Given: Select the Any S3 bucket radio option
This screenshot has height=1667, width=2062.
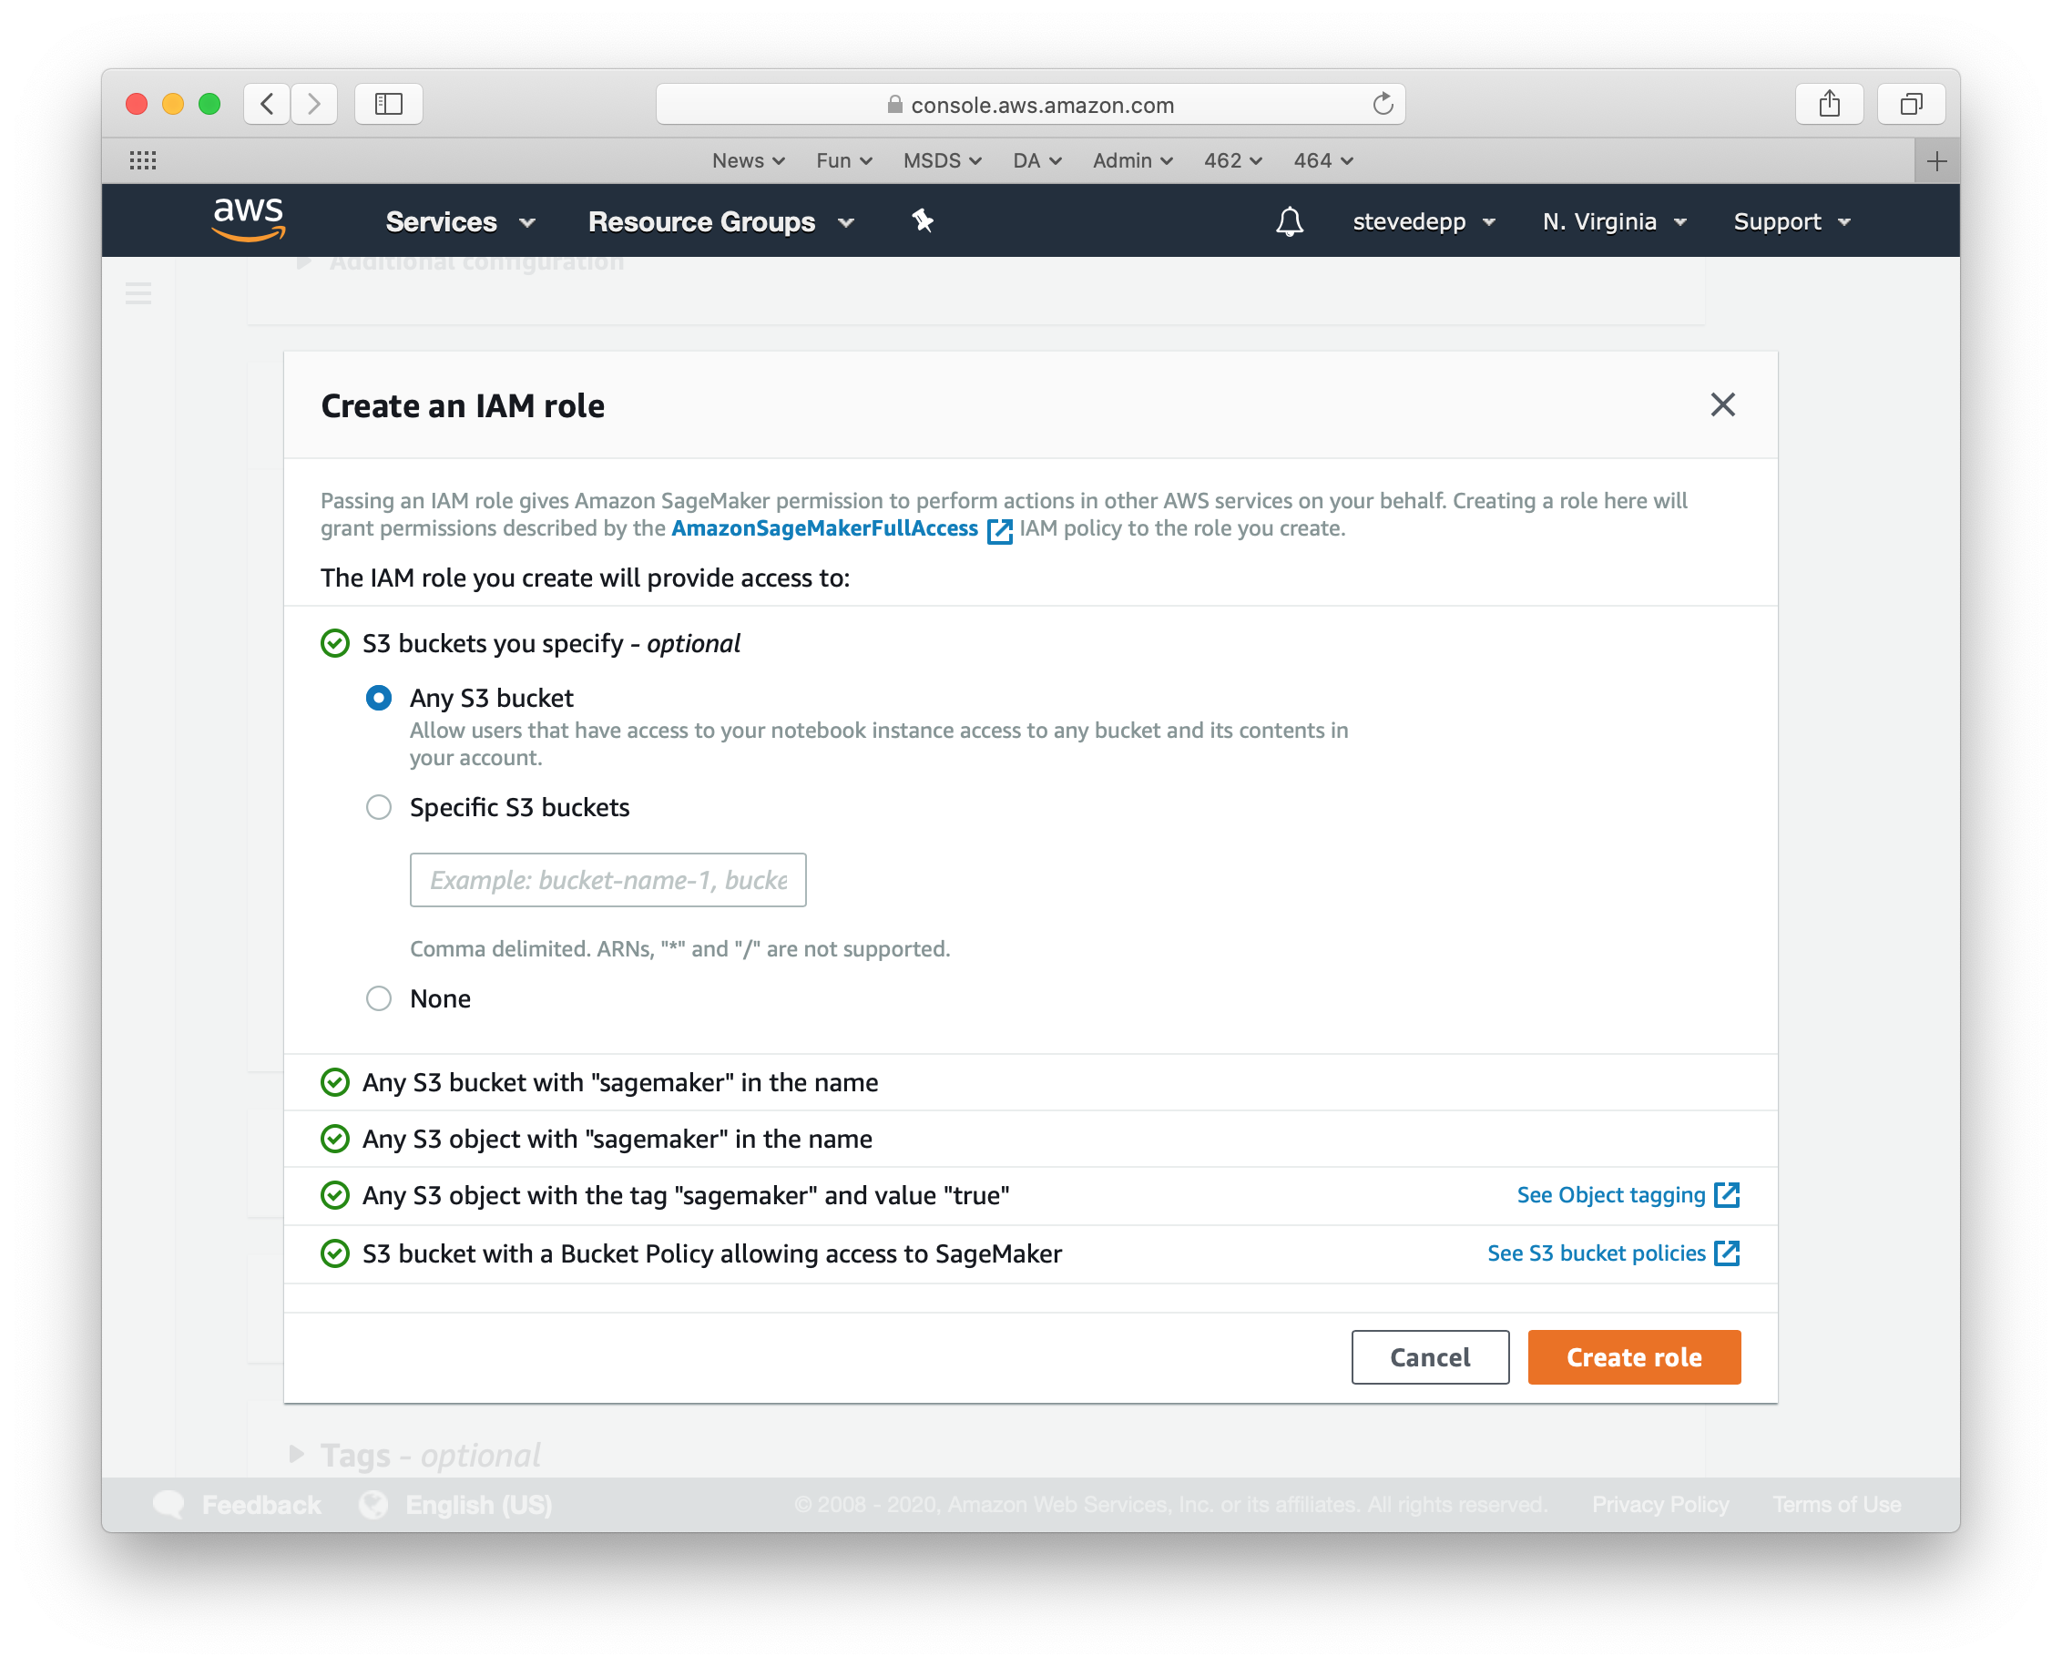Looking at the screenshot, I should pyautogui.click(x=379, y=698).
